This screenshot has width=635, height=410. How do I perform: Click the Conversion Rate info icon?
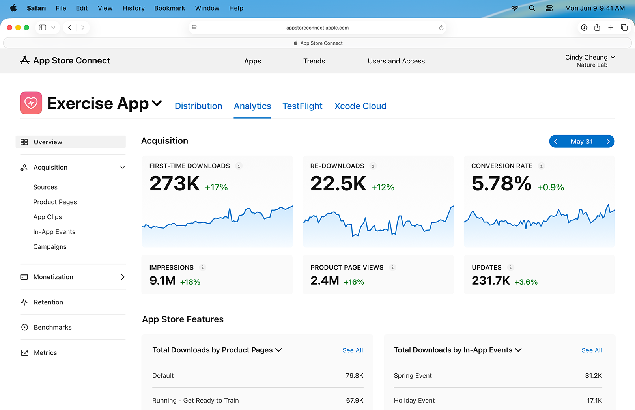[x=542, y=166]
